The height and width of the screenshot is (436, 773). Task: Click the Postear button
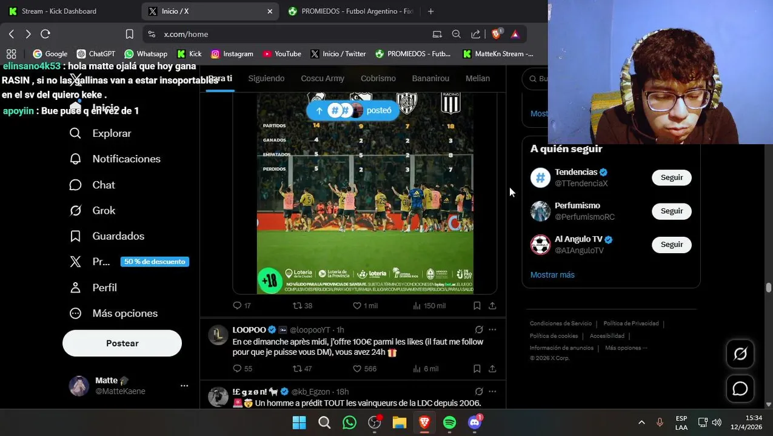tap(122, 343)
